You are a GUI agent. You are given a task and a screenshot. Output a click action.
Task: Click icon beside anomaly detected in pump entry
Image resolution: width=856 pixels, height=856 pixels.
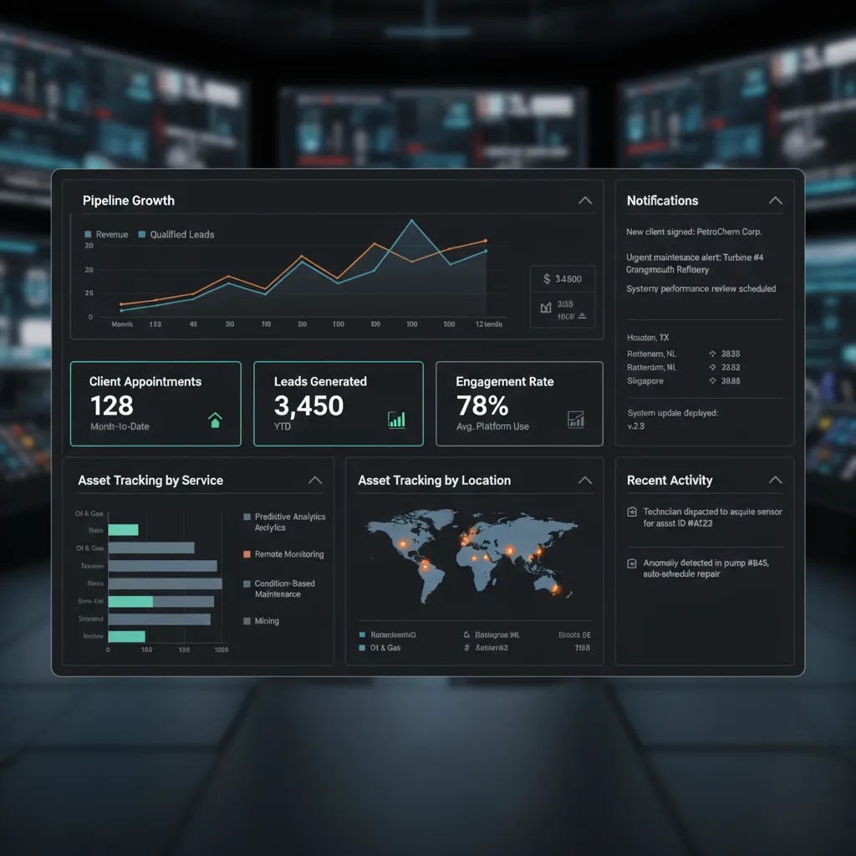(632, 563)
